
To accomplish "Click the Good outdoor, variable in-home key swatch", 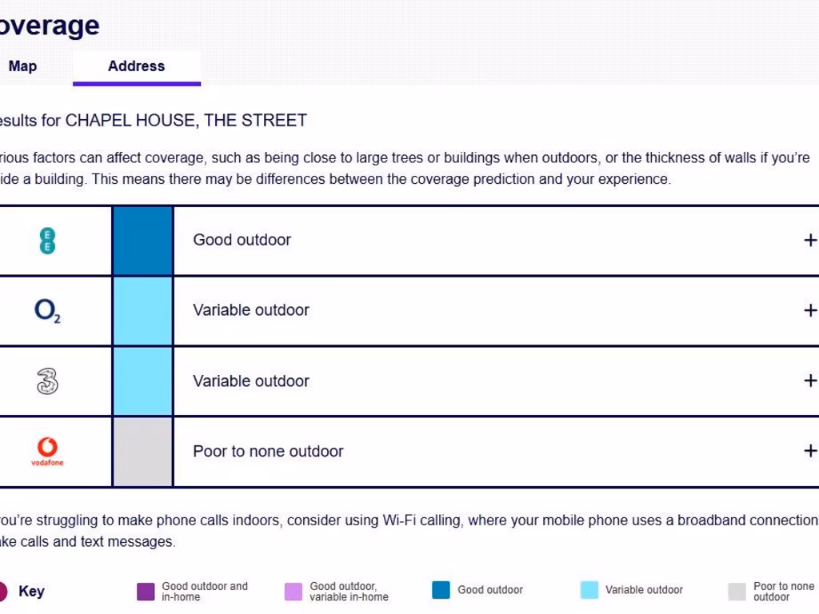I will tap(294, 591).
